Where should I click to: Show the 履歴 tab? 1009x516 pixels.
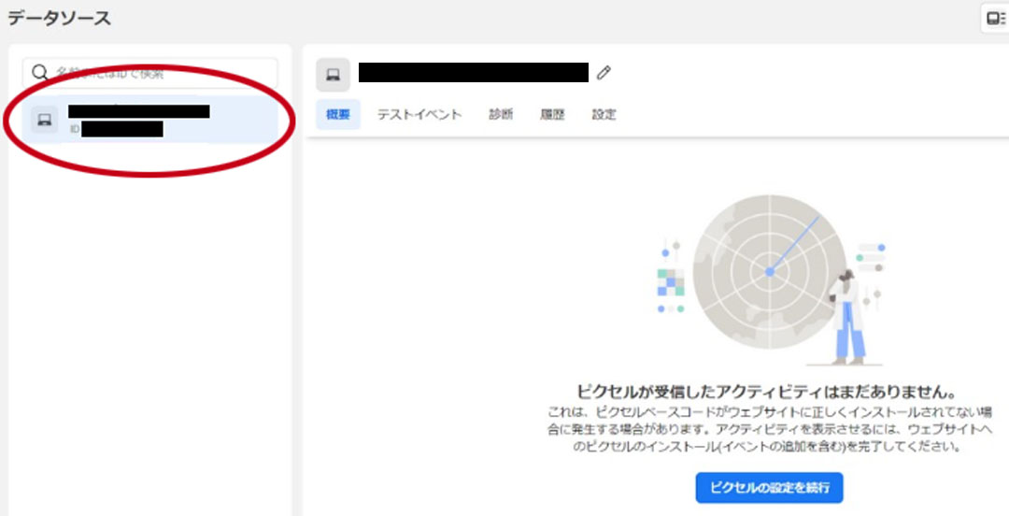click(551, 115)
